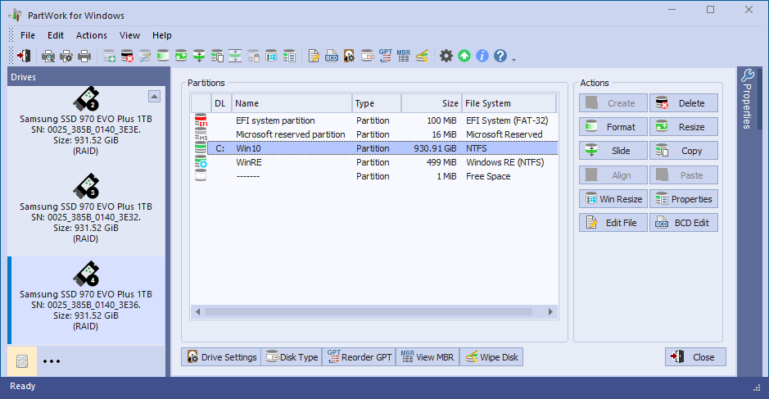Select the EFI system partition row

tap(376, 120)
